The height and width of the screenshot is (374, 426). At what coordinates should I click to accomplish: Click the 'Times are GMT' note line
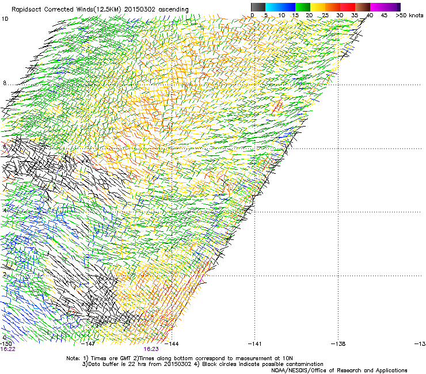tap(180, 358)
